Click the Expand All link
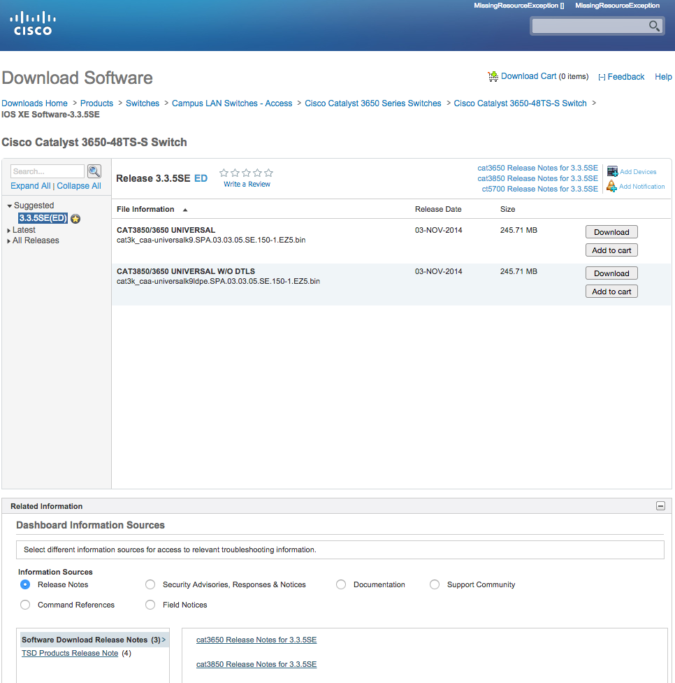Image resolution: width=675 pixels, height=683 pixels. pyautogui.click(x=31, y=185)
